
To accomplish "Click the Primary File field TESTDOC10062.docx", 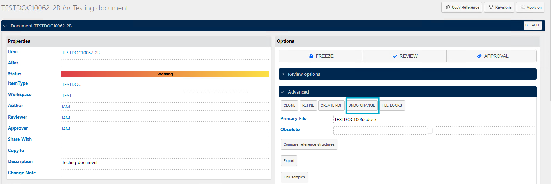I will [x=434, y=119].
